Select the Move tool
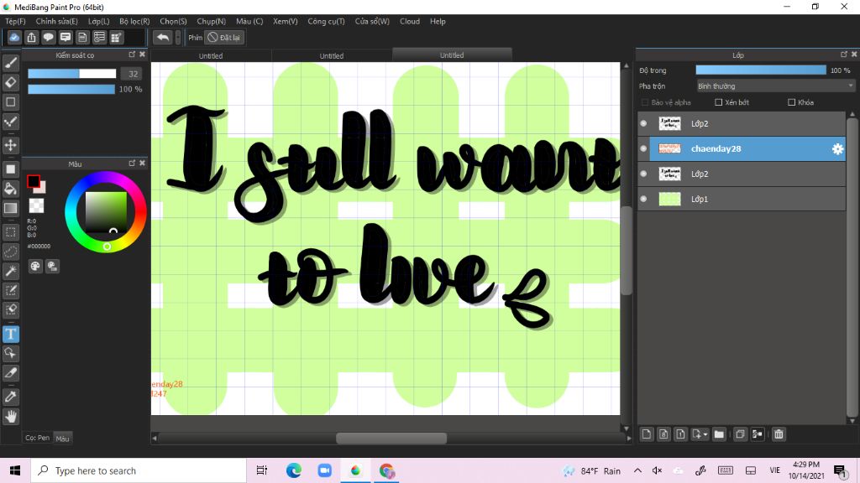 click(x=11, y=145)
